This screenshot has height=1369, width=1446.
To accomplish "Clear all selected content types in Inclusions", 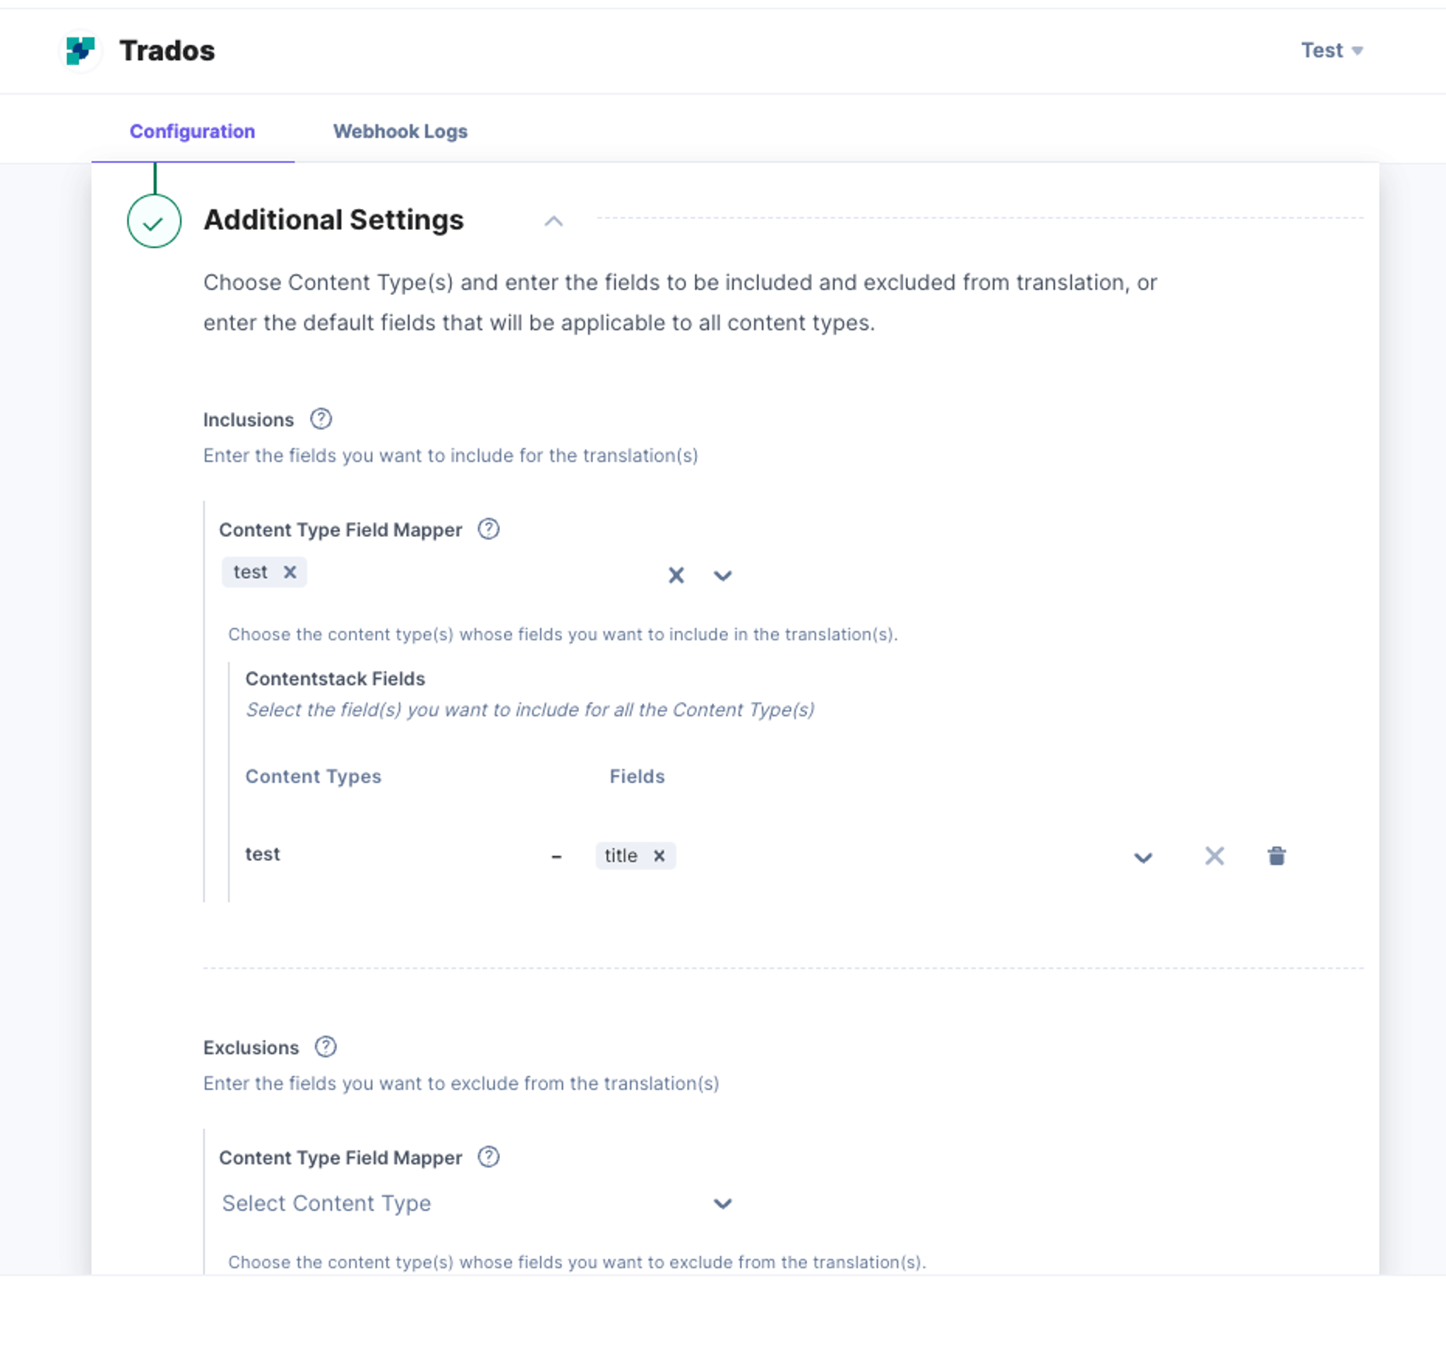I will 676,575.
